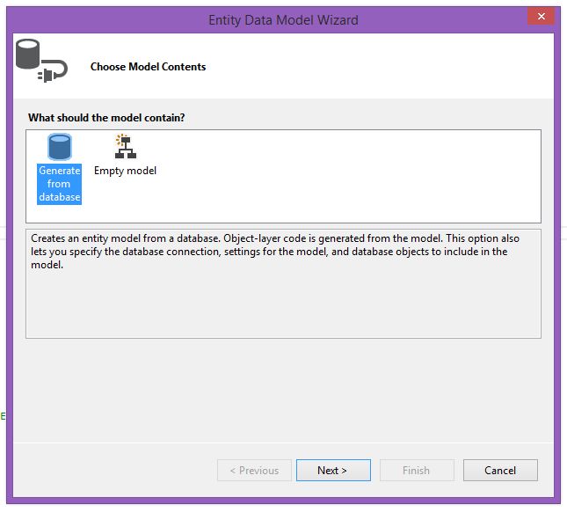Click the "What should the model contain?" label
The height and width of the screenshot is (512, 567).
[x=106, y=117]
